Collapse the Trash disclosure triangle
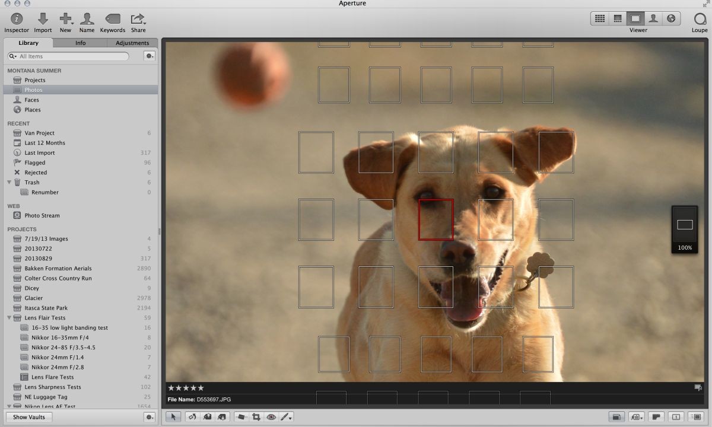712x427 pixels. tap(9, 182)
